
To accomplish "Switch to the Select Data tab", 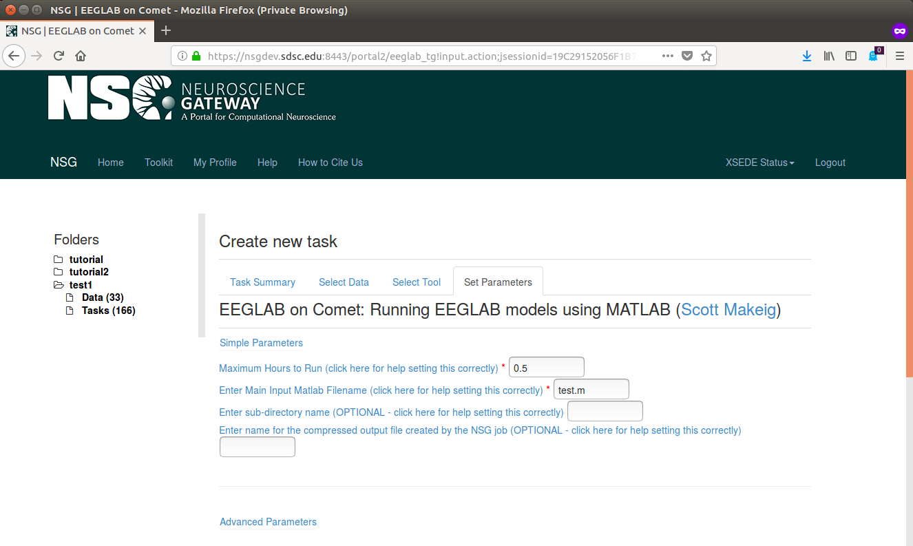I will [x=344, y=282].
